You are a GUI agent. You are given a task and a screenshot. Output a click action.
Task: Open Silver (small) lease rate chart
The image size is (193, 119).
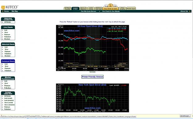[9, 103]
